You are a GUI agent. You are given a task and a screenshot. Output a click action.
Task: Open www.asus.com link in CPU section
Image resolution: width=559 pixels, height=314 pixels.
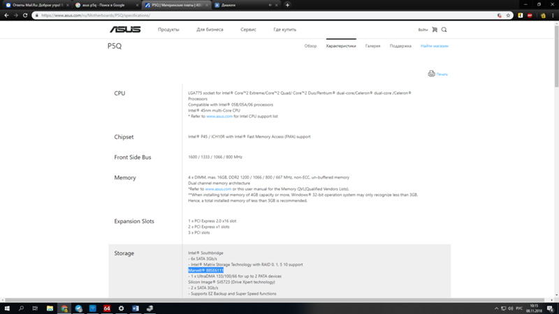[219, 117]
